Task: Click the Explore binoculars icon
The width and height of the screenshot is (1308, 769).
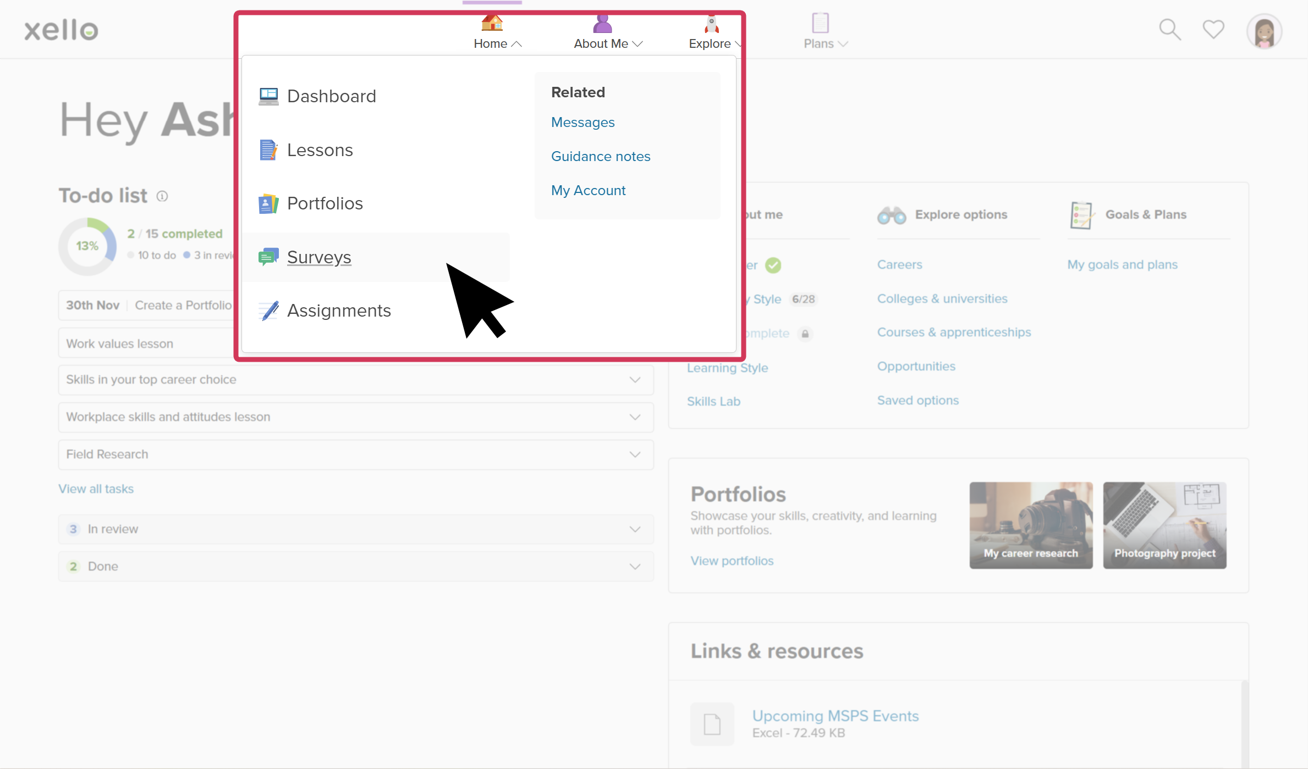Action: click(891, 214)
